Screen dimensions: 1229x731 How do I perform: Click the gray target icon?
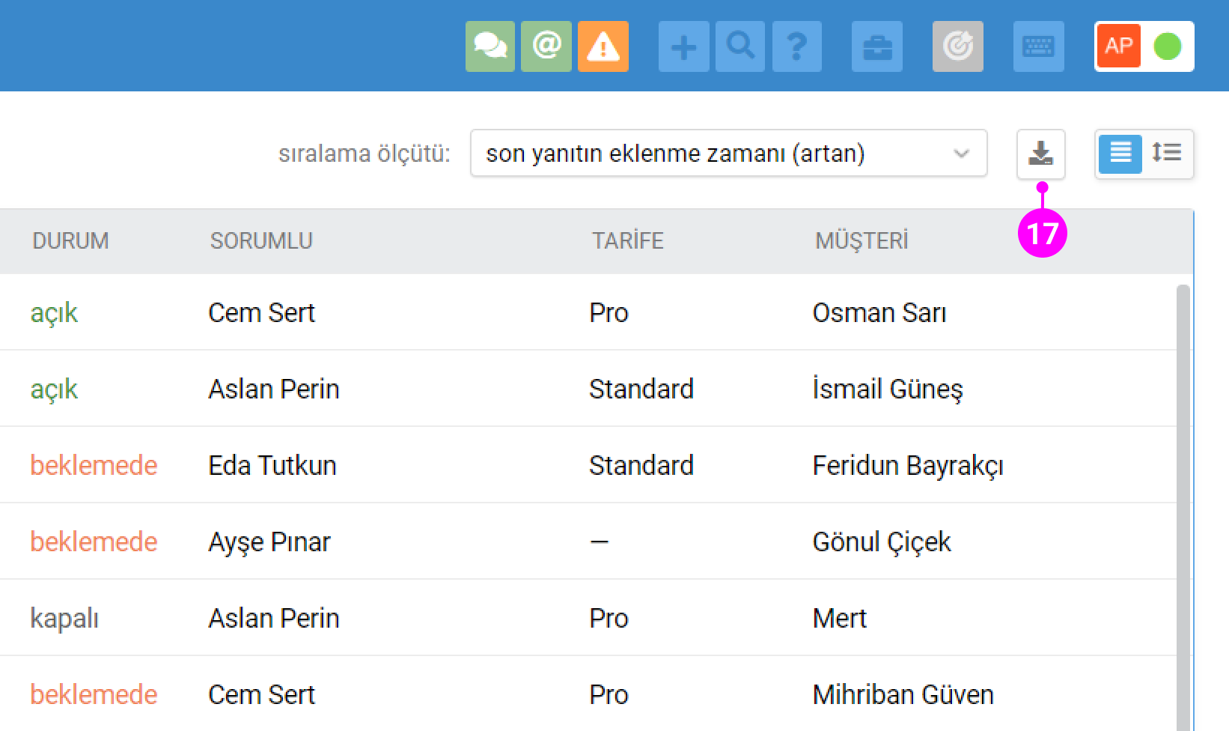click(957, 46)
